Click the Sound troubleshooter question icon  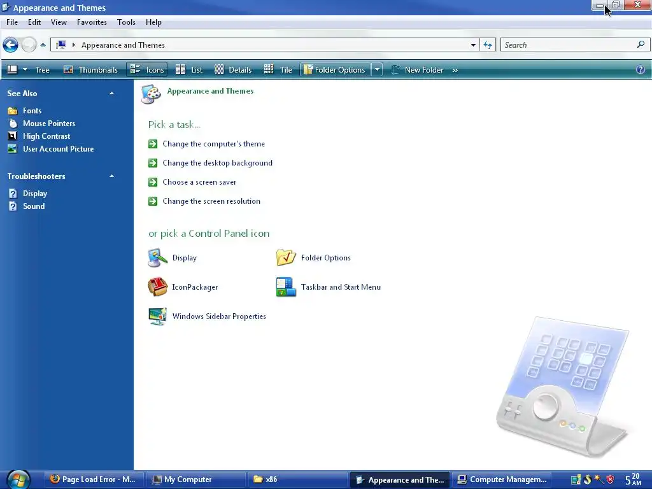13,206
